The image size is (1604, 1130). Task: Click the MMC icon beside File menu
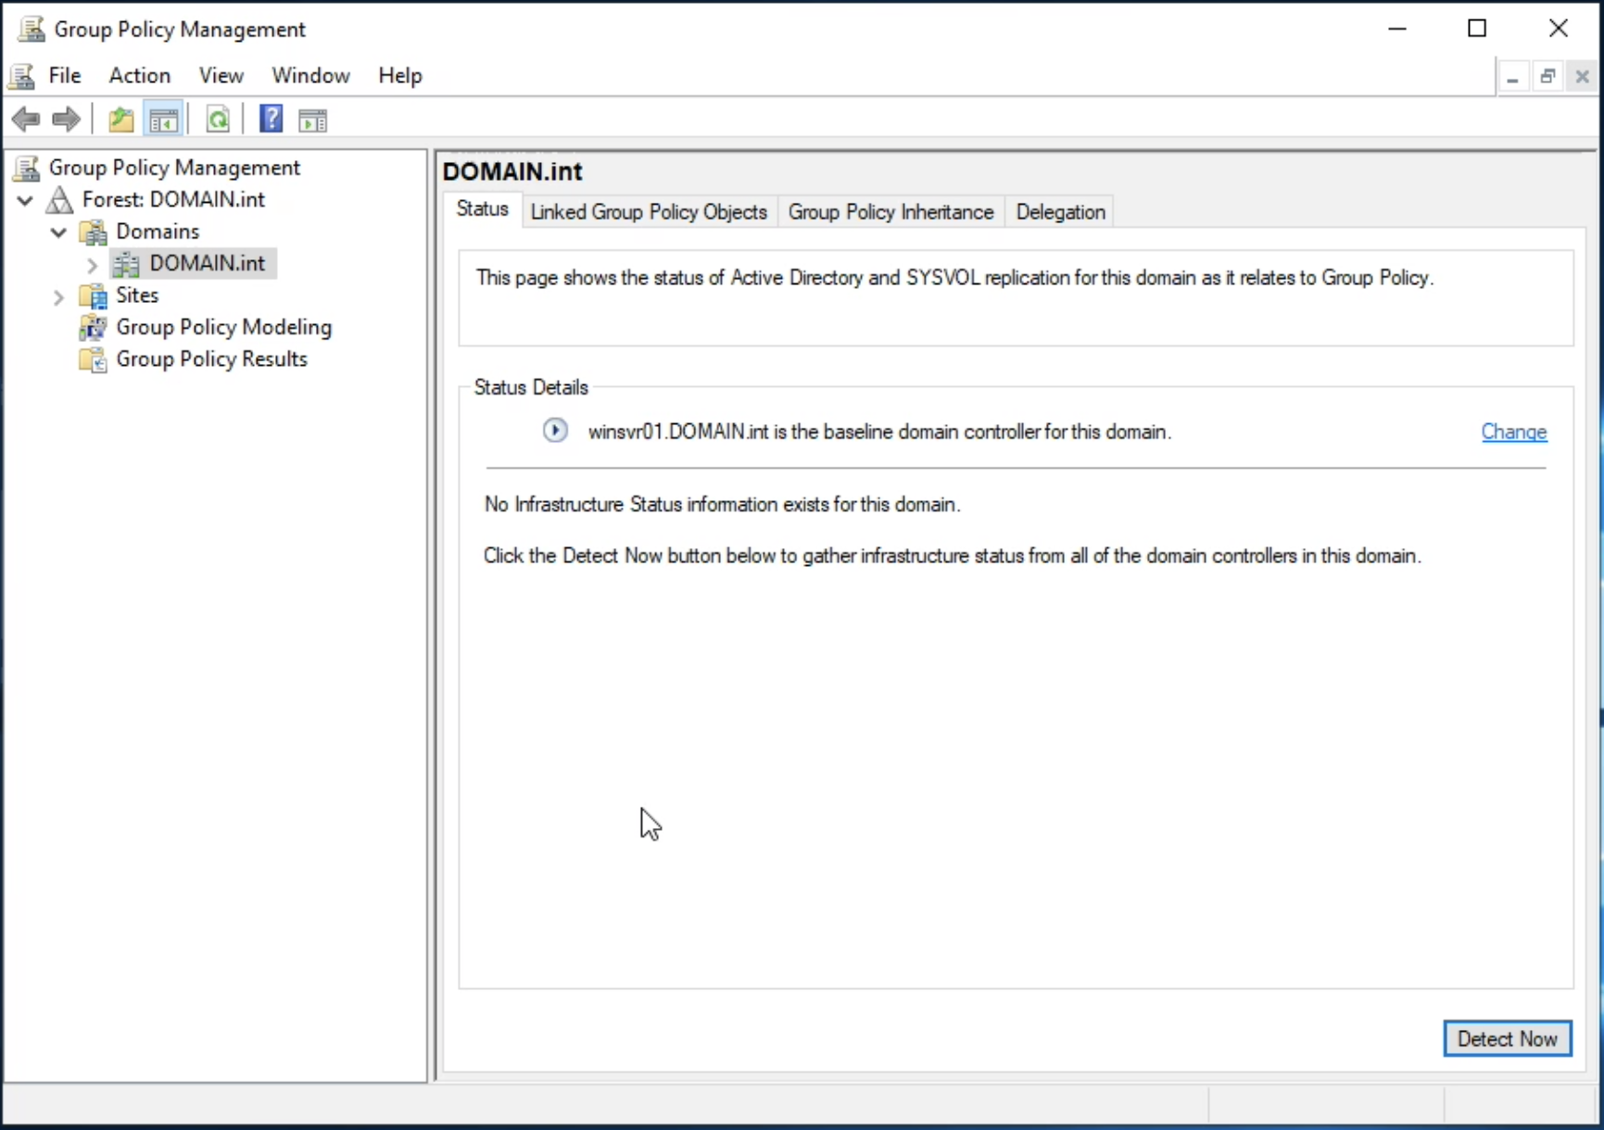(x=22, y=76)
